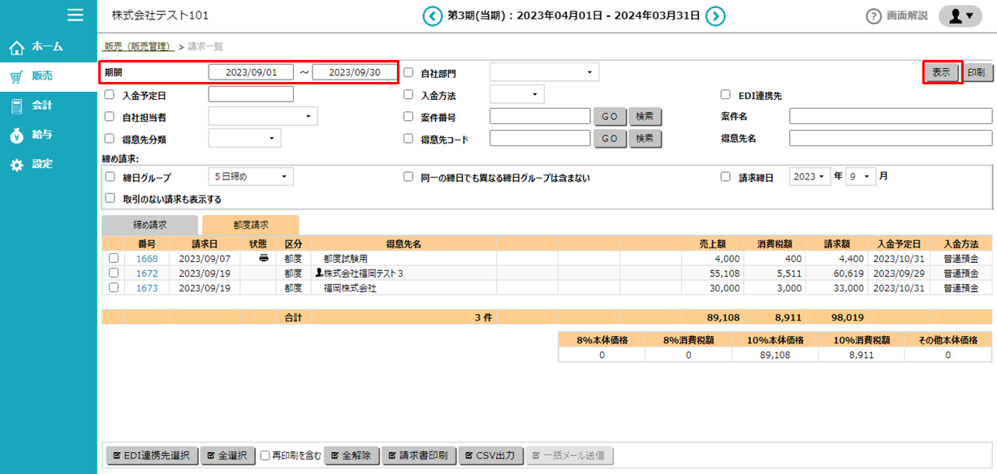The width and height of the screenshot is (997, 474).
Task: Check the 再印刷を含む option
Action: (265, 456)
